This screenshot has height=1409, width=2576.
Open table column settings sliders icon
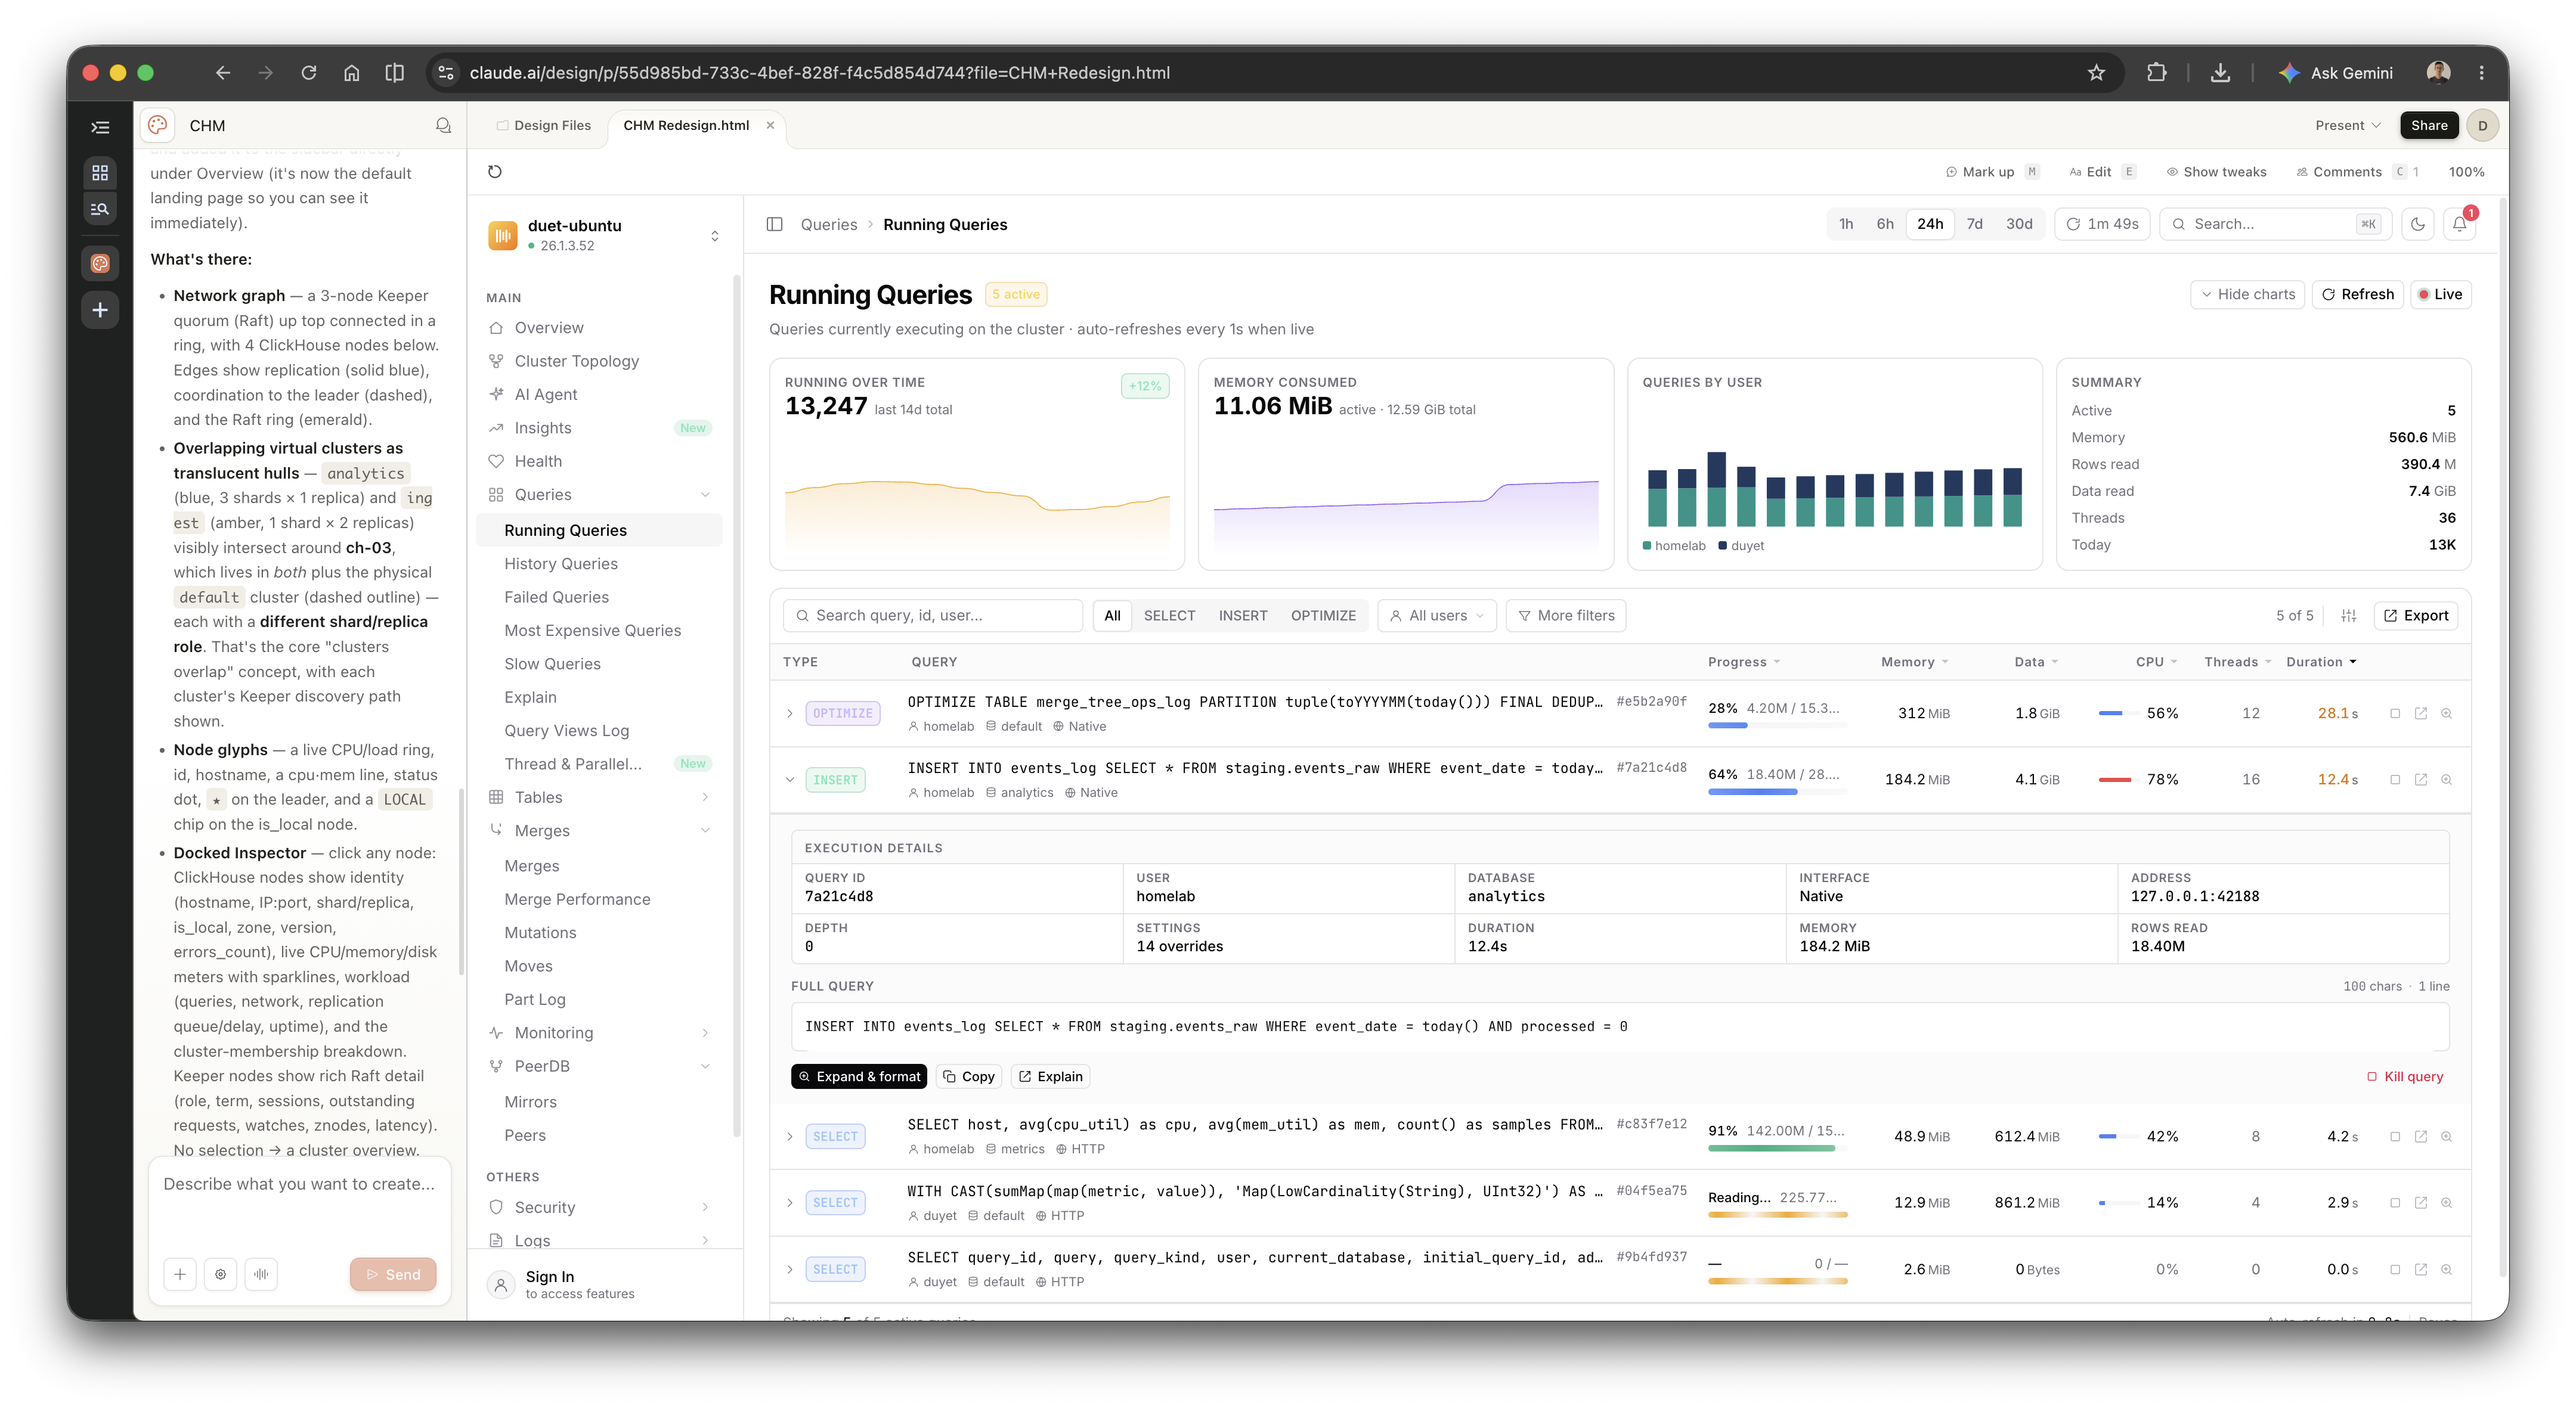(2349, 616)
